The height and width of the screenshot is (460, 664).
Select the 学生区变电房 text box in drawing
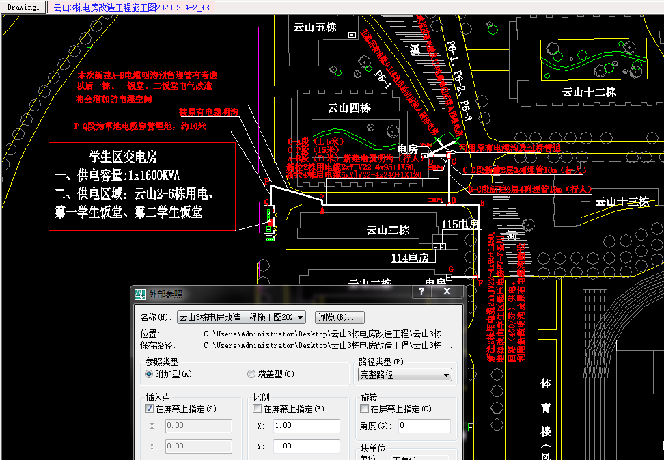point(141,186)
